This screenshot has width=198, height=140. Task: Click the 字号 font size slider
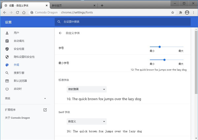click(166, 47)
